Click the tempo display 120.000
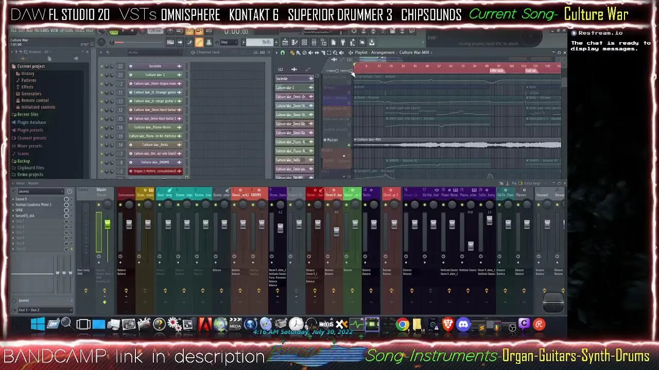The image size is (659, 370). pos(155,30)
